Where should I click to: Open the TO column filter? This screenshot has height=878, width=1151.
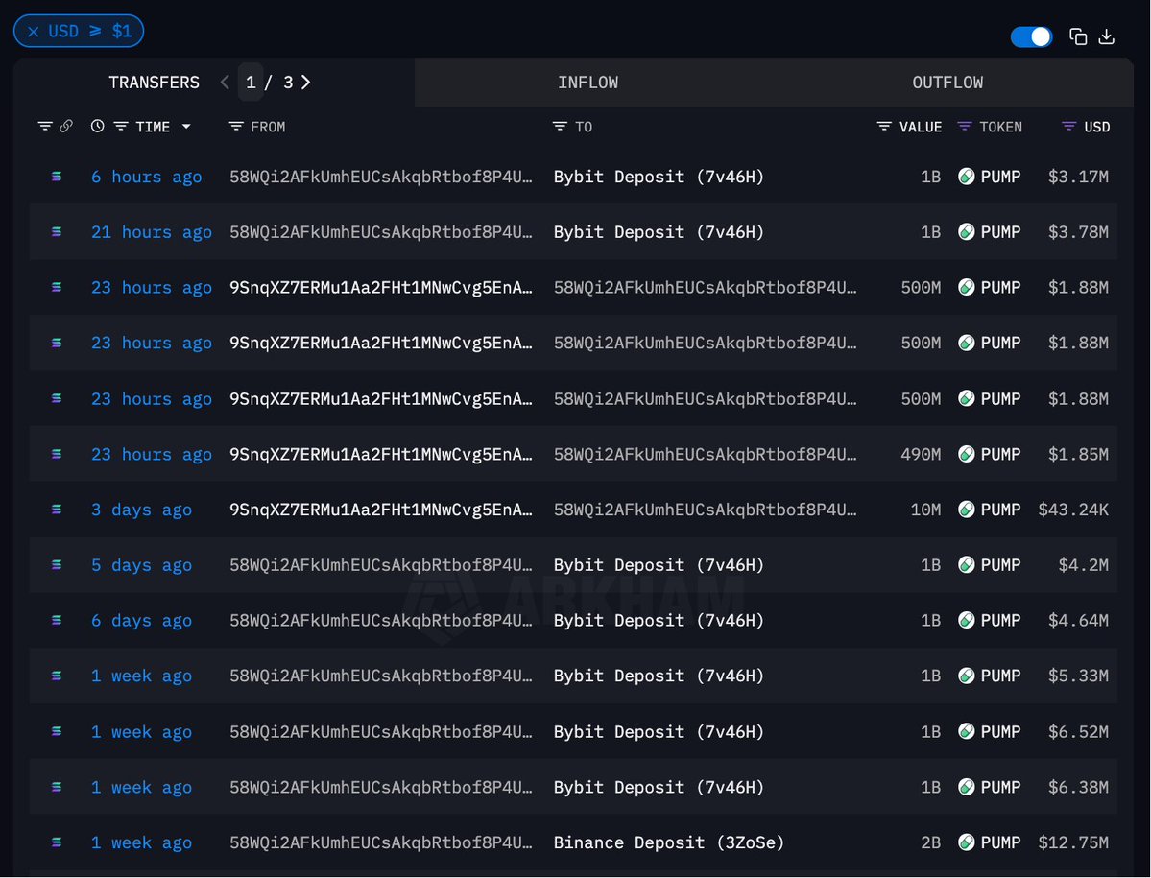pos(560,126)
